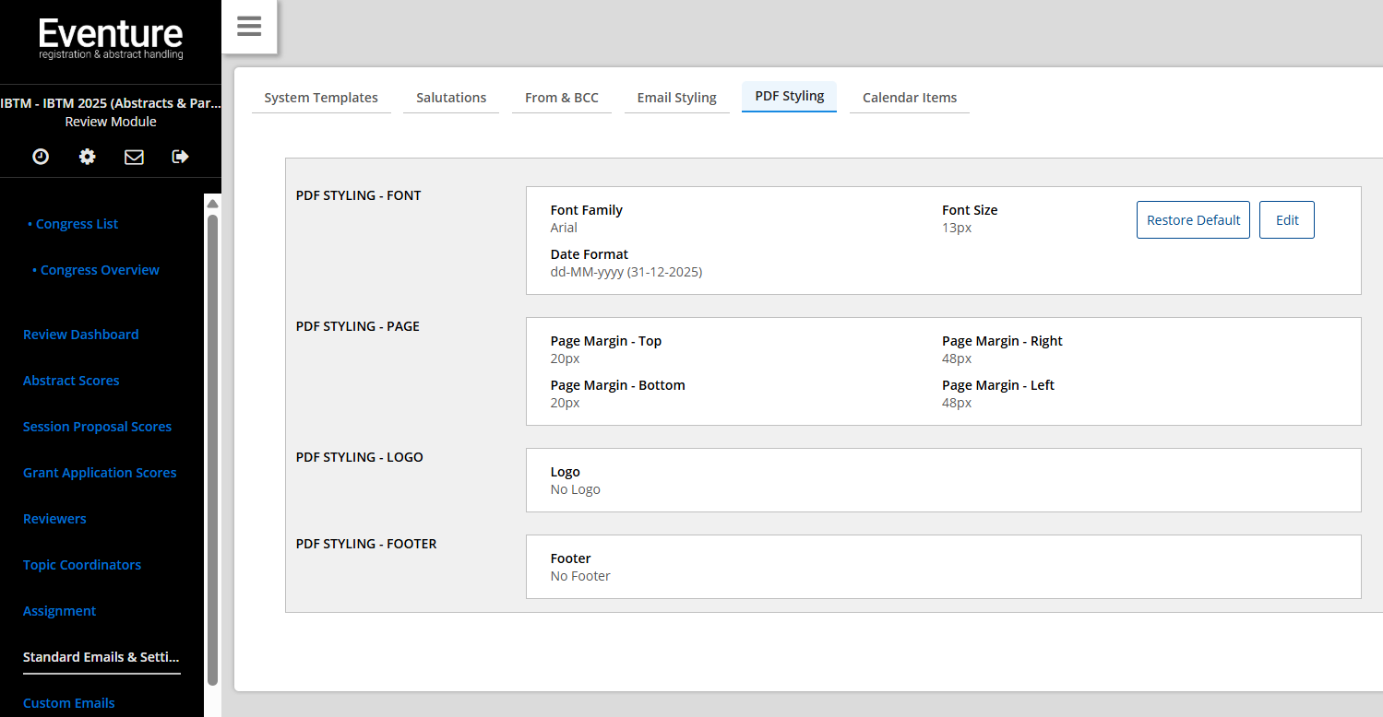Click PDF STYLING - FOOTER heading
Viewport: 1383px width, 717px height.
coord(366,544)
